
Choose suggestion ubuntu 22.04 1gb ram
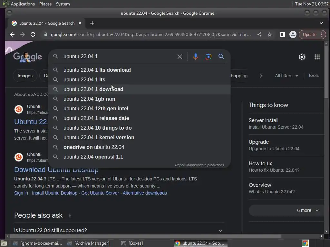click(x=139, y=99)
